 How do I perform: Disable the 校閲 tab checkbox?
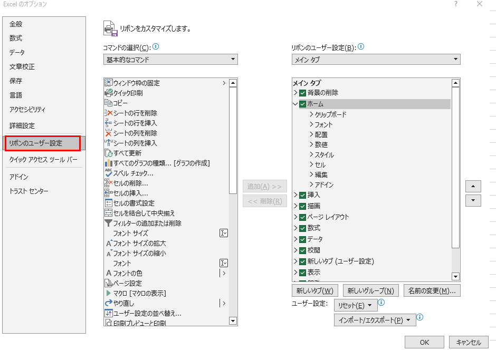pyautogui.click(x=302, y=250)
